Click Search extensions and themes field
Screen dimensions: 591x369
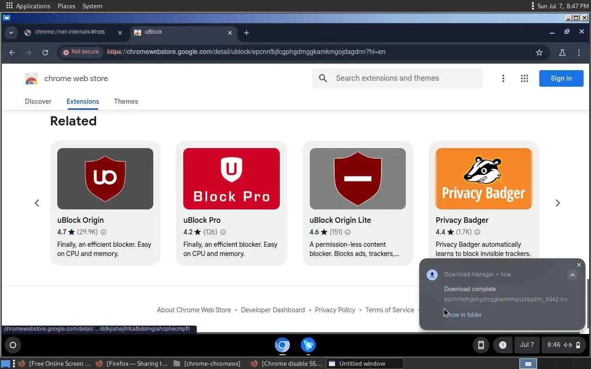pyautogui.click(x=397, y=78)
